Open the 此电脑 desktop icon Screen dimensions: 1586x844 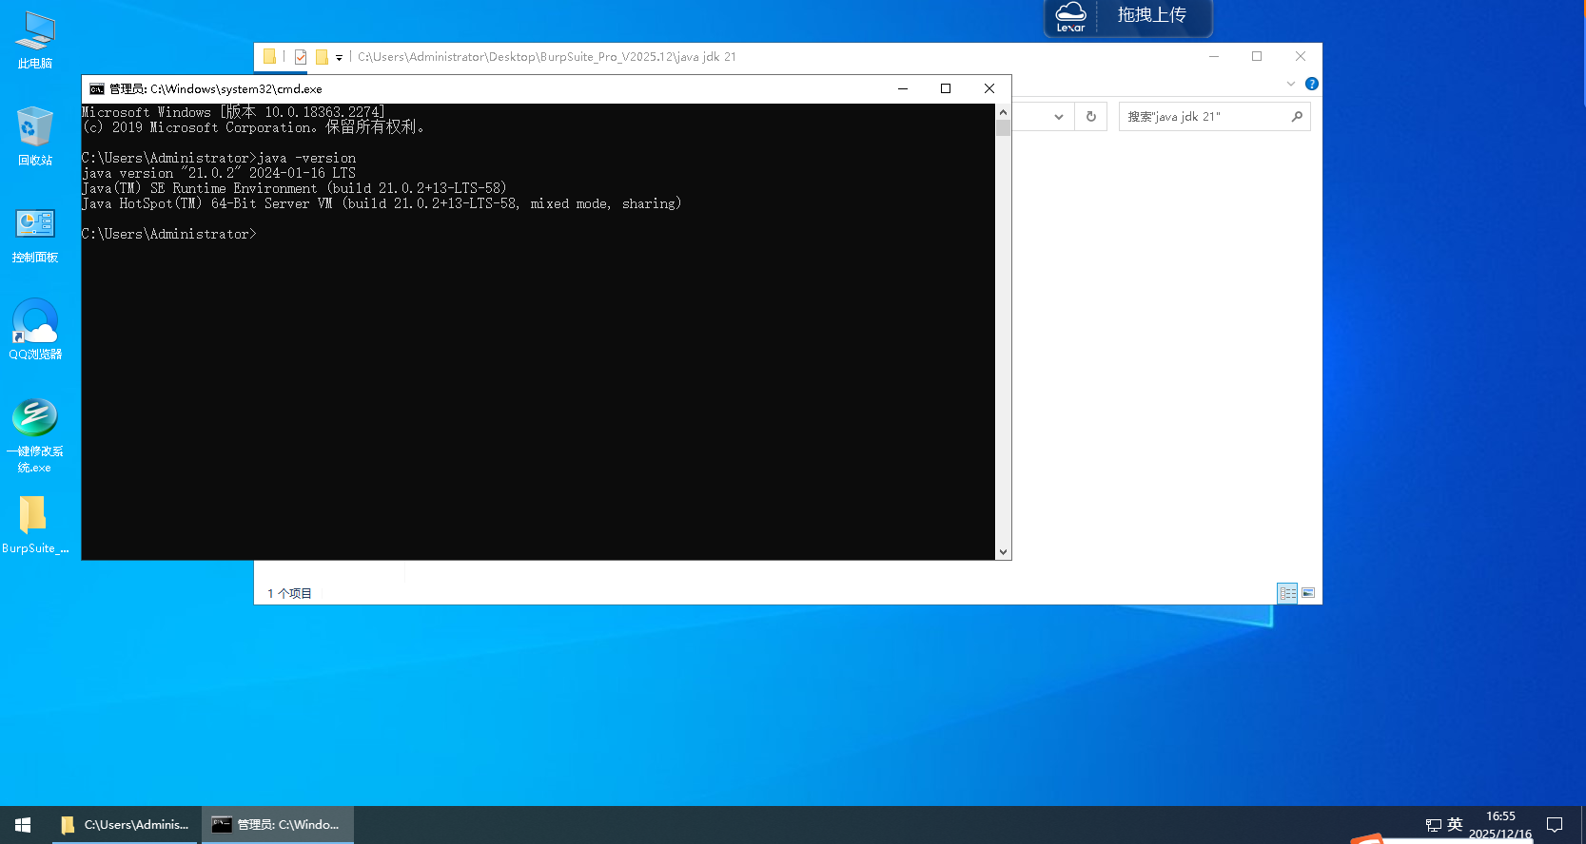click(x=35, y=40)
